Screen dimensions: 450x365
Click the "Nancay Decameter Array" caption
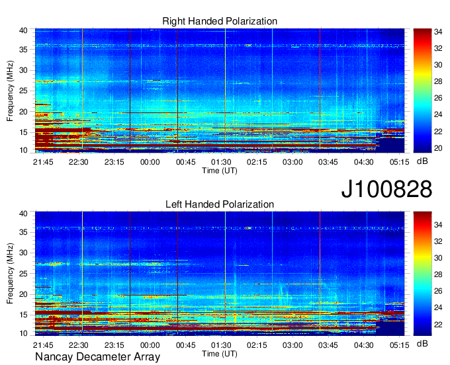point(97,357)
